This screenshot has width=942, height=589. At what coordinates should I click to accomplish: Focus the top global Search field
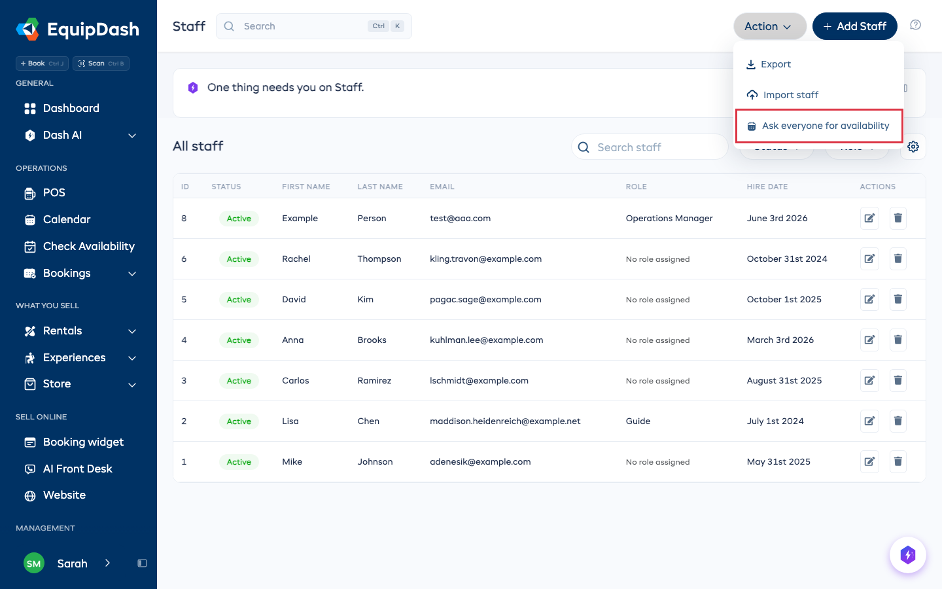coord(314,26)
